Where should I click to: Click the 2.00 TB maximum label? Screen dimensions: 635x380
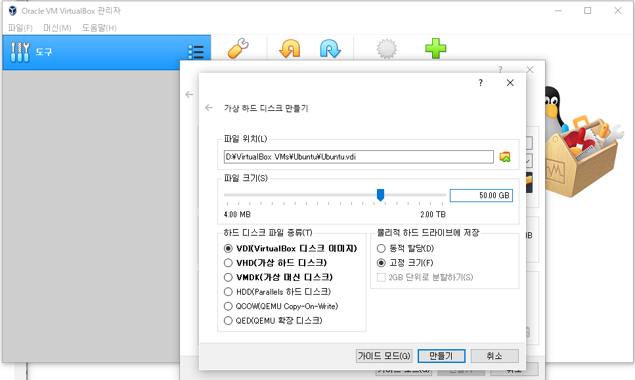tap(433, 215)
